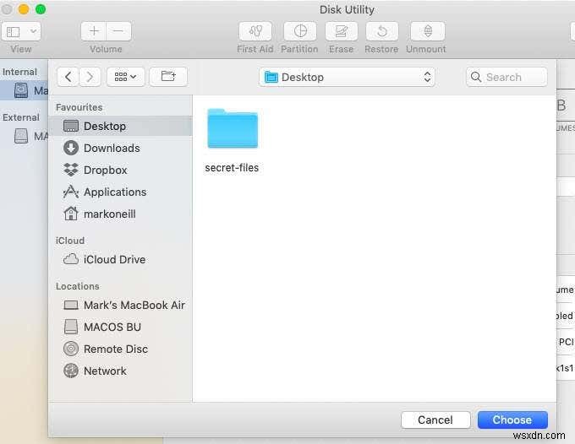Select the external disk in Disk Utility sidebar
The image size is (575, 444).
pyautogui.click(x=24, y=136)
